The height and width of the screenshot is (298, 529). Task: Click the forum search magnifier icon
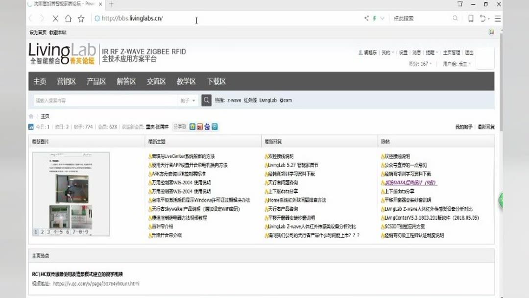point(206,100)
